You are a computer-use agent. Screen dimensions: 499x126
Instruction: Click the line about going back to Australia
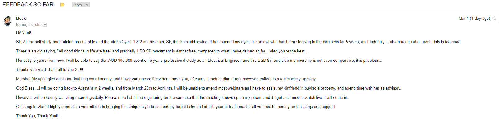click(x=209, y=88)
